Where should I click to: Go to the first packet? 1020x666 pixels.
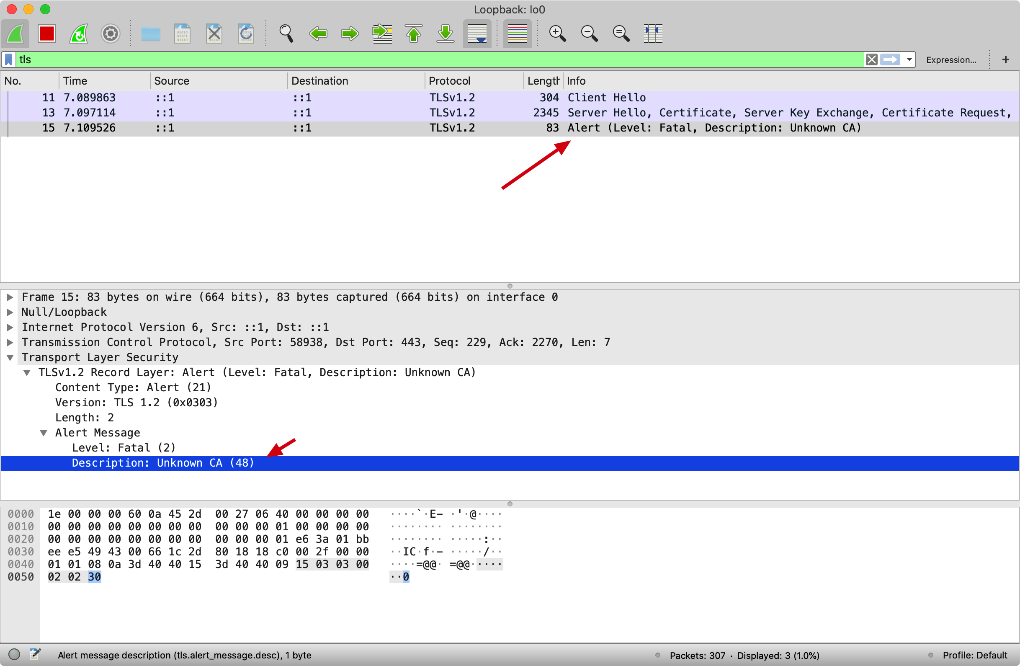coord(414,34)
